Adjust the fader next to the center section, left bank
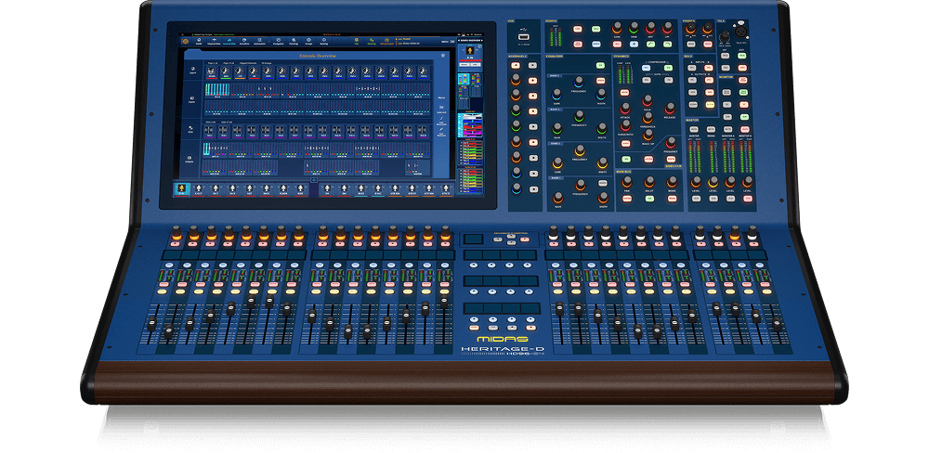929x453 pixels. [444, 301]
